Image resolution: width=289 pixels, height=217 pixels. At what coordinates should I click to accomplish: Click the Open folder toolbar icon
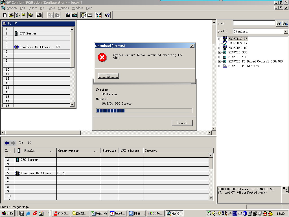click(x=11, y=15)
